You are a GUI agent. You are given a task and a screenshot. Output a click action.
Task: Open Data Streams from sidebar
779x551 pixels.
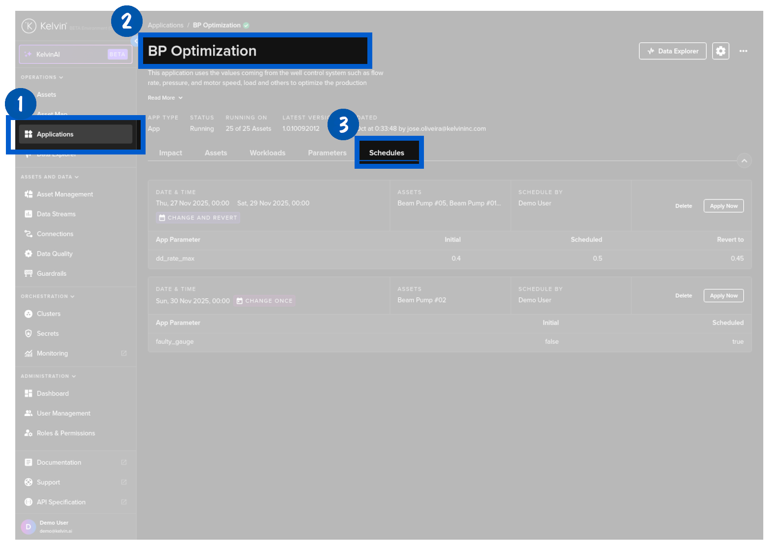(56, 214)
